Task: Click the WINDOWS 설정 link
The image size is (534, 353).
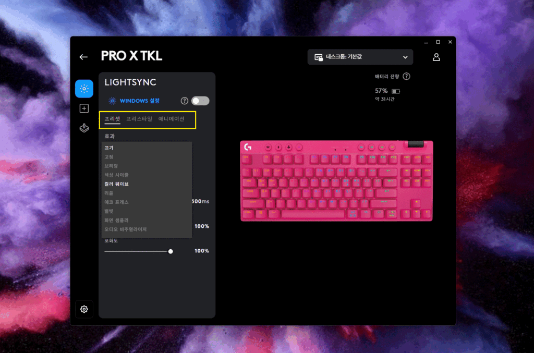Action: [139, 101]
